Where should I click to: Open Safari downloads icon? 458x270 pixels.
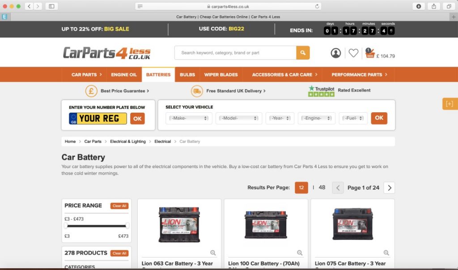[x=419, y=6]
